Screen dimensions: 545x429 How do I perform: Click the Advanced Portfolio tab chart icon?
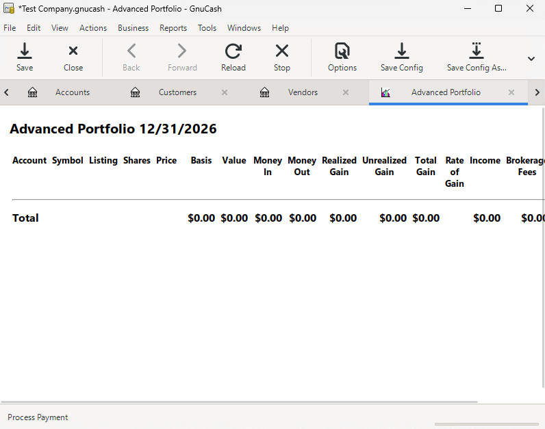pyautogui.click(x=385, y=92)
